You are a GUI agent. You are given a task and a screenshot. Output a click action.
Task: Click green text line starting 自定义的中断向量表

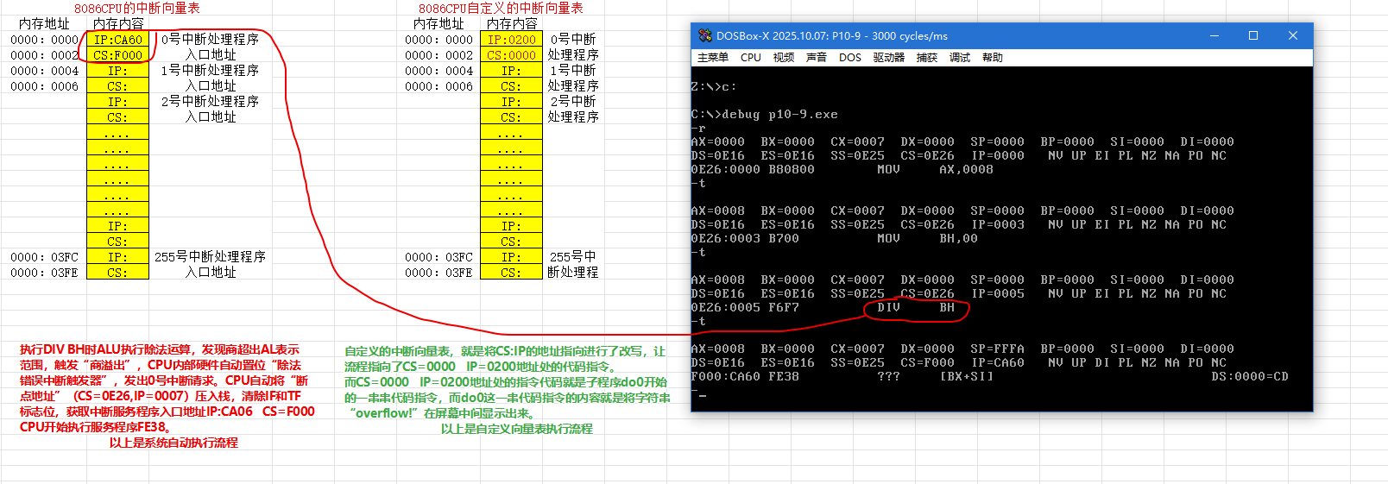pyautogui.click(x=505, y=351)
